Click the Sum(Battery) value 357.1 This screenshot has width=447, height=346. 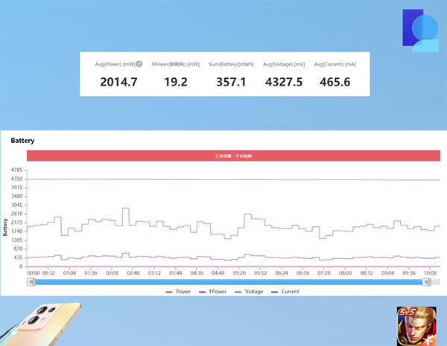coord(229,82)
